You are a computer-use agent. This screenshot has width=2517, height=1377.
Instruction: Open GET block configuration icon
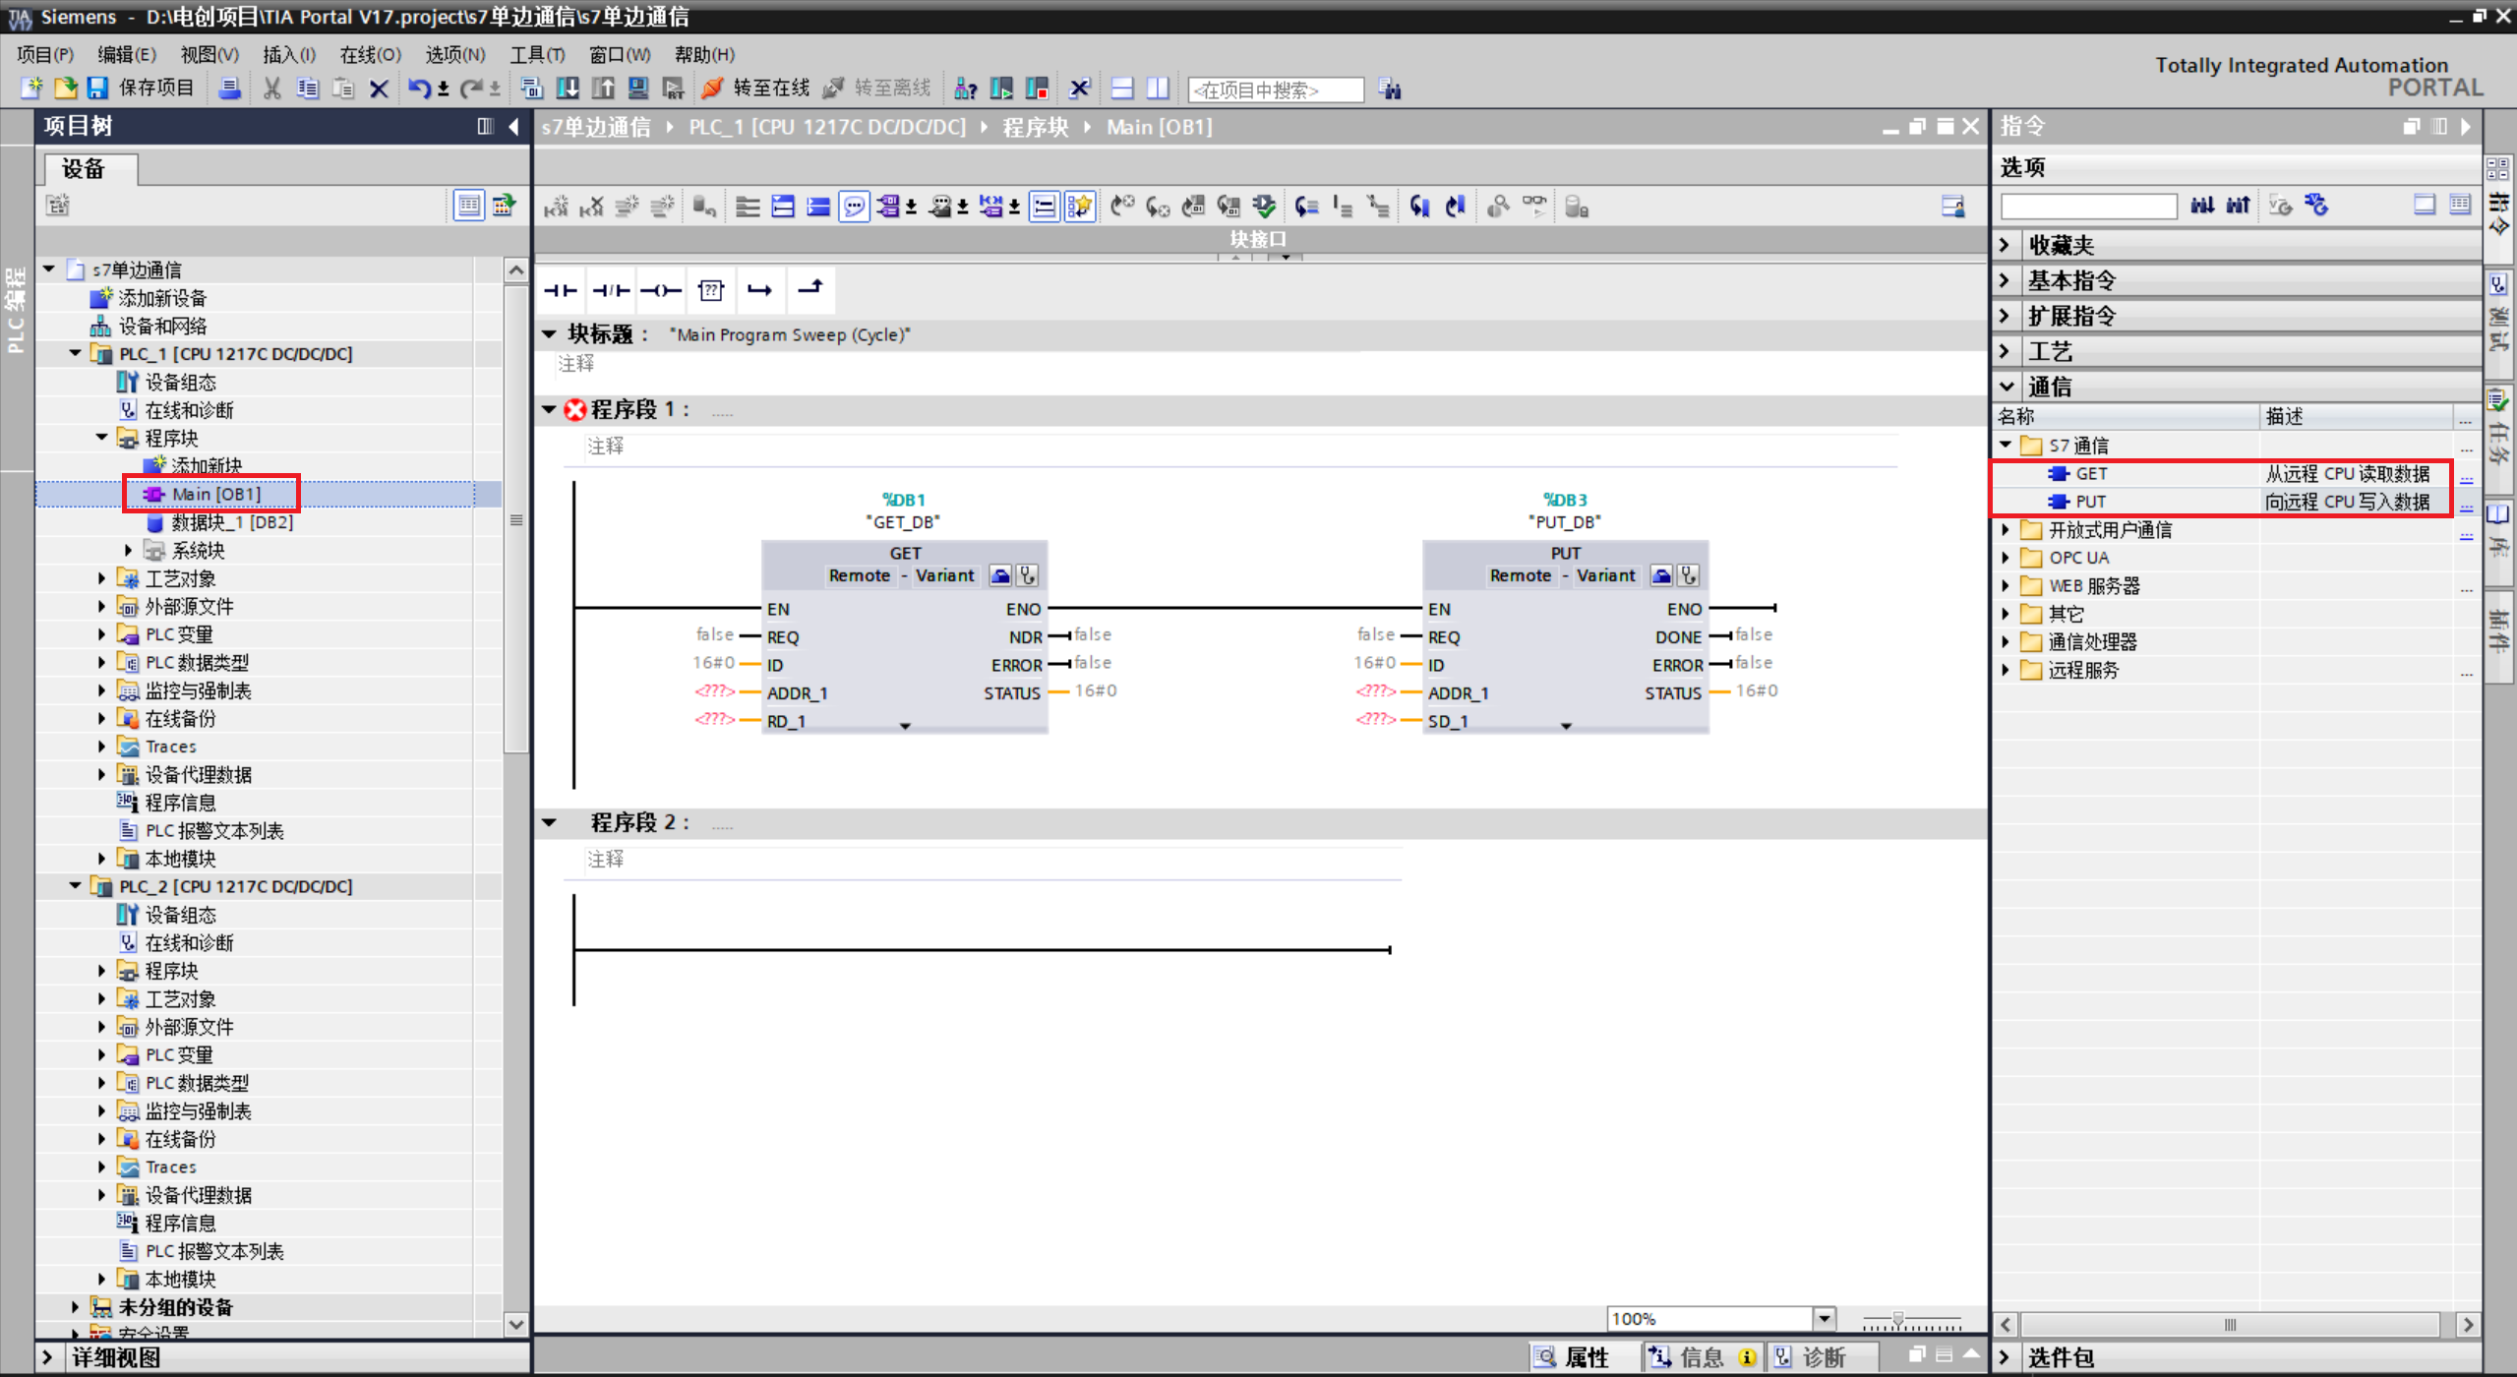[x=1000, y=575]
